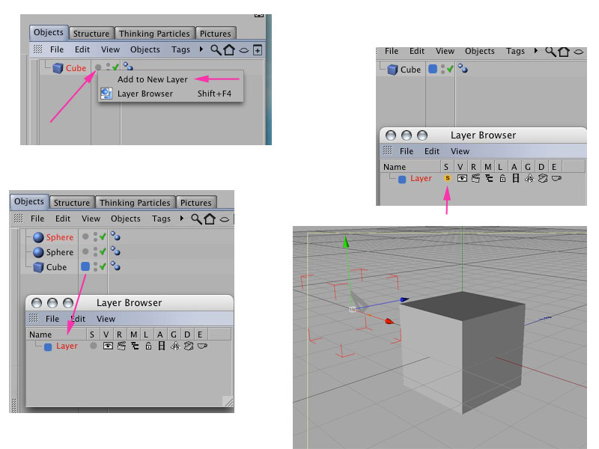Viewport: 599px width, 449px height.
Task: Open Thinking Particles tab above the Sphere list
Action: pyautogui.click(x=135, y=203)
